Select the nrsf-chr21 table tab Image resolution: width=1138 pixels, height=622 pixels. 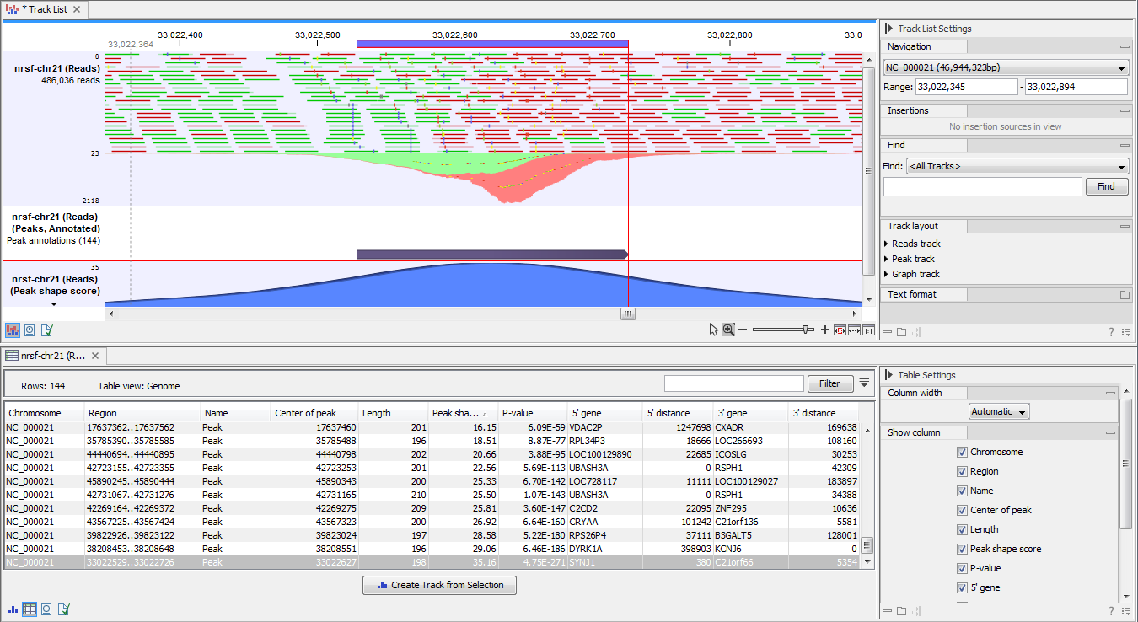[52, 356]
